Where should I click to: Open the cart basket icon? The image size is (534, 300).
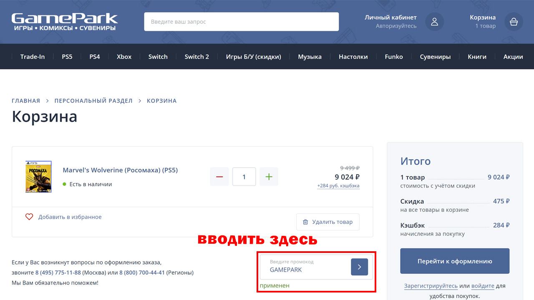click(x=514, y=22)
